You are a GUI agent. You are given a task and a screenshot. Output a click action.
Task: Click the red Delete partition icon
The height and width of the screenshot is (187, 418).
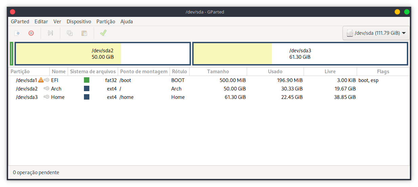tap(31, 33)
